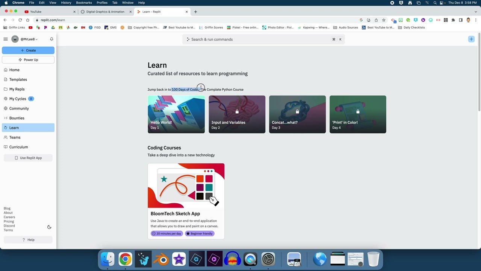Open the Careers footer link

(9, 217)
